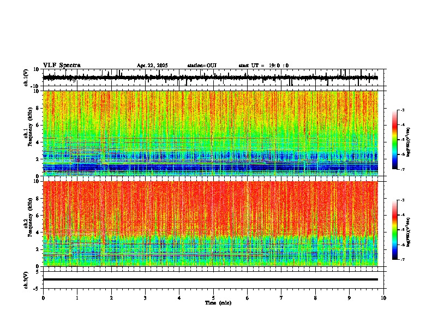Click the ch.3 flat black trace line

pos(210,279)
